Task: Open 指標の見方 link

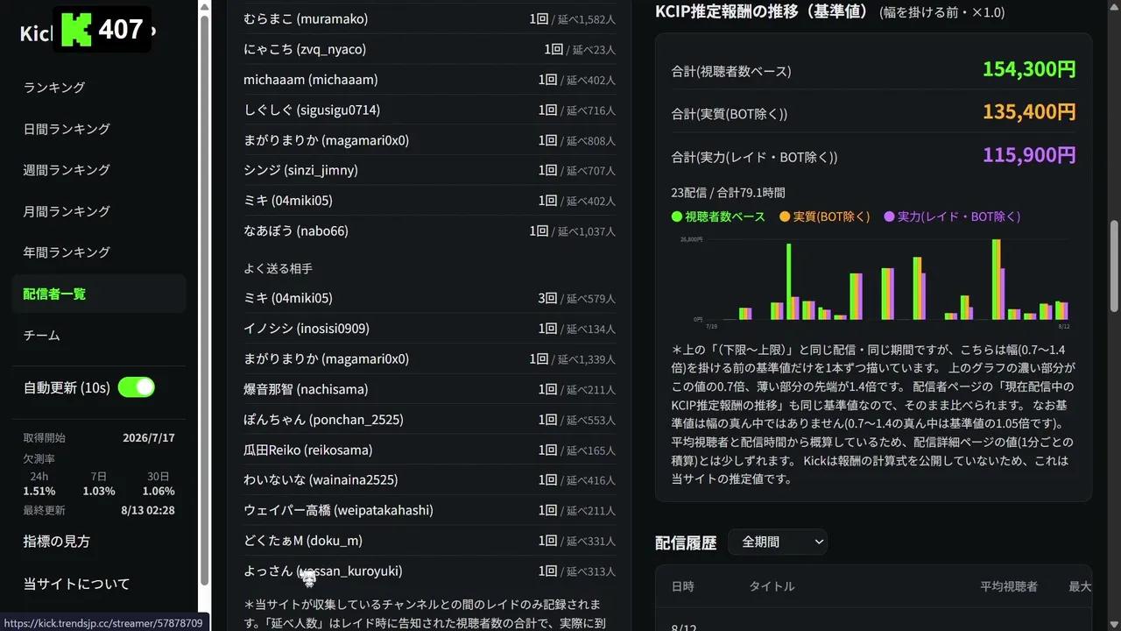Action: (57, 542)
